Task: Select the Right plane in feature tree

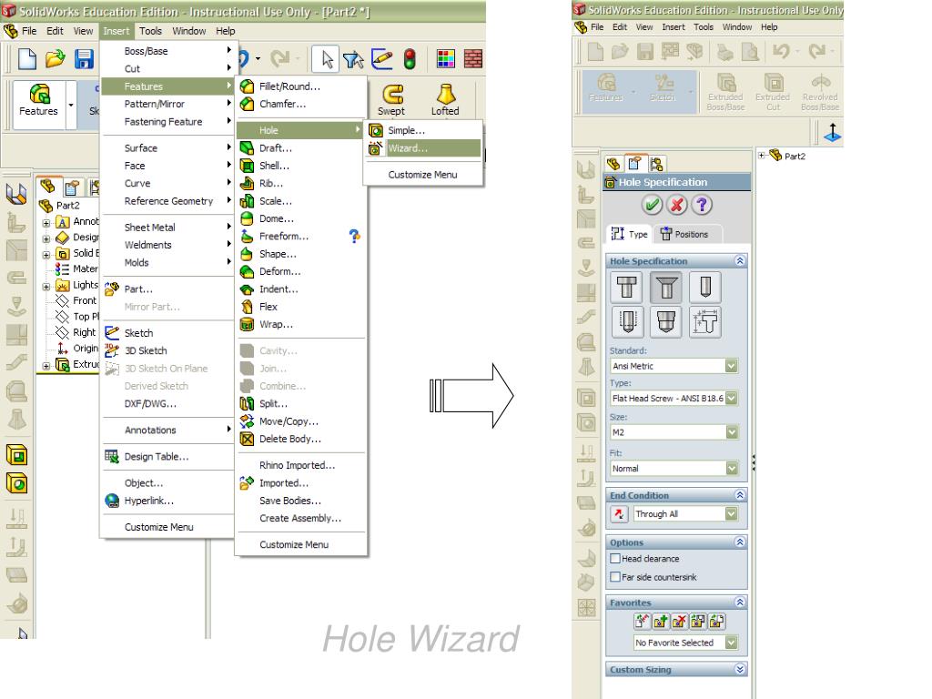Action: click(x=76, y=332)
